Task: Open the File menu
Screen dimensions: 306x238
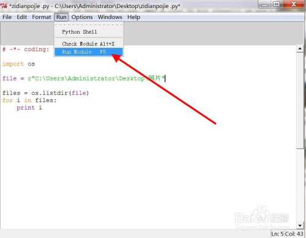Action: 7,17
